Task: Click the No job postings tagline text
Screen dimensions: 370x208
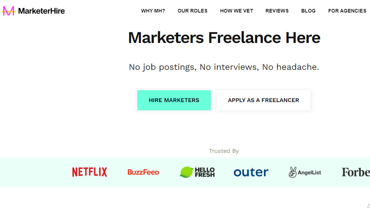Action: 224,67
